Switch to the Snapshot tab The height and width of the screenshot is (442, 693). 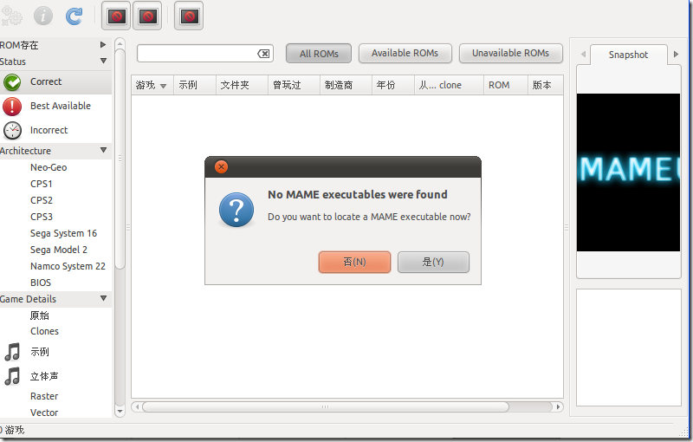628,55
